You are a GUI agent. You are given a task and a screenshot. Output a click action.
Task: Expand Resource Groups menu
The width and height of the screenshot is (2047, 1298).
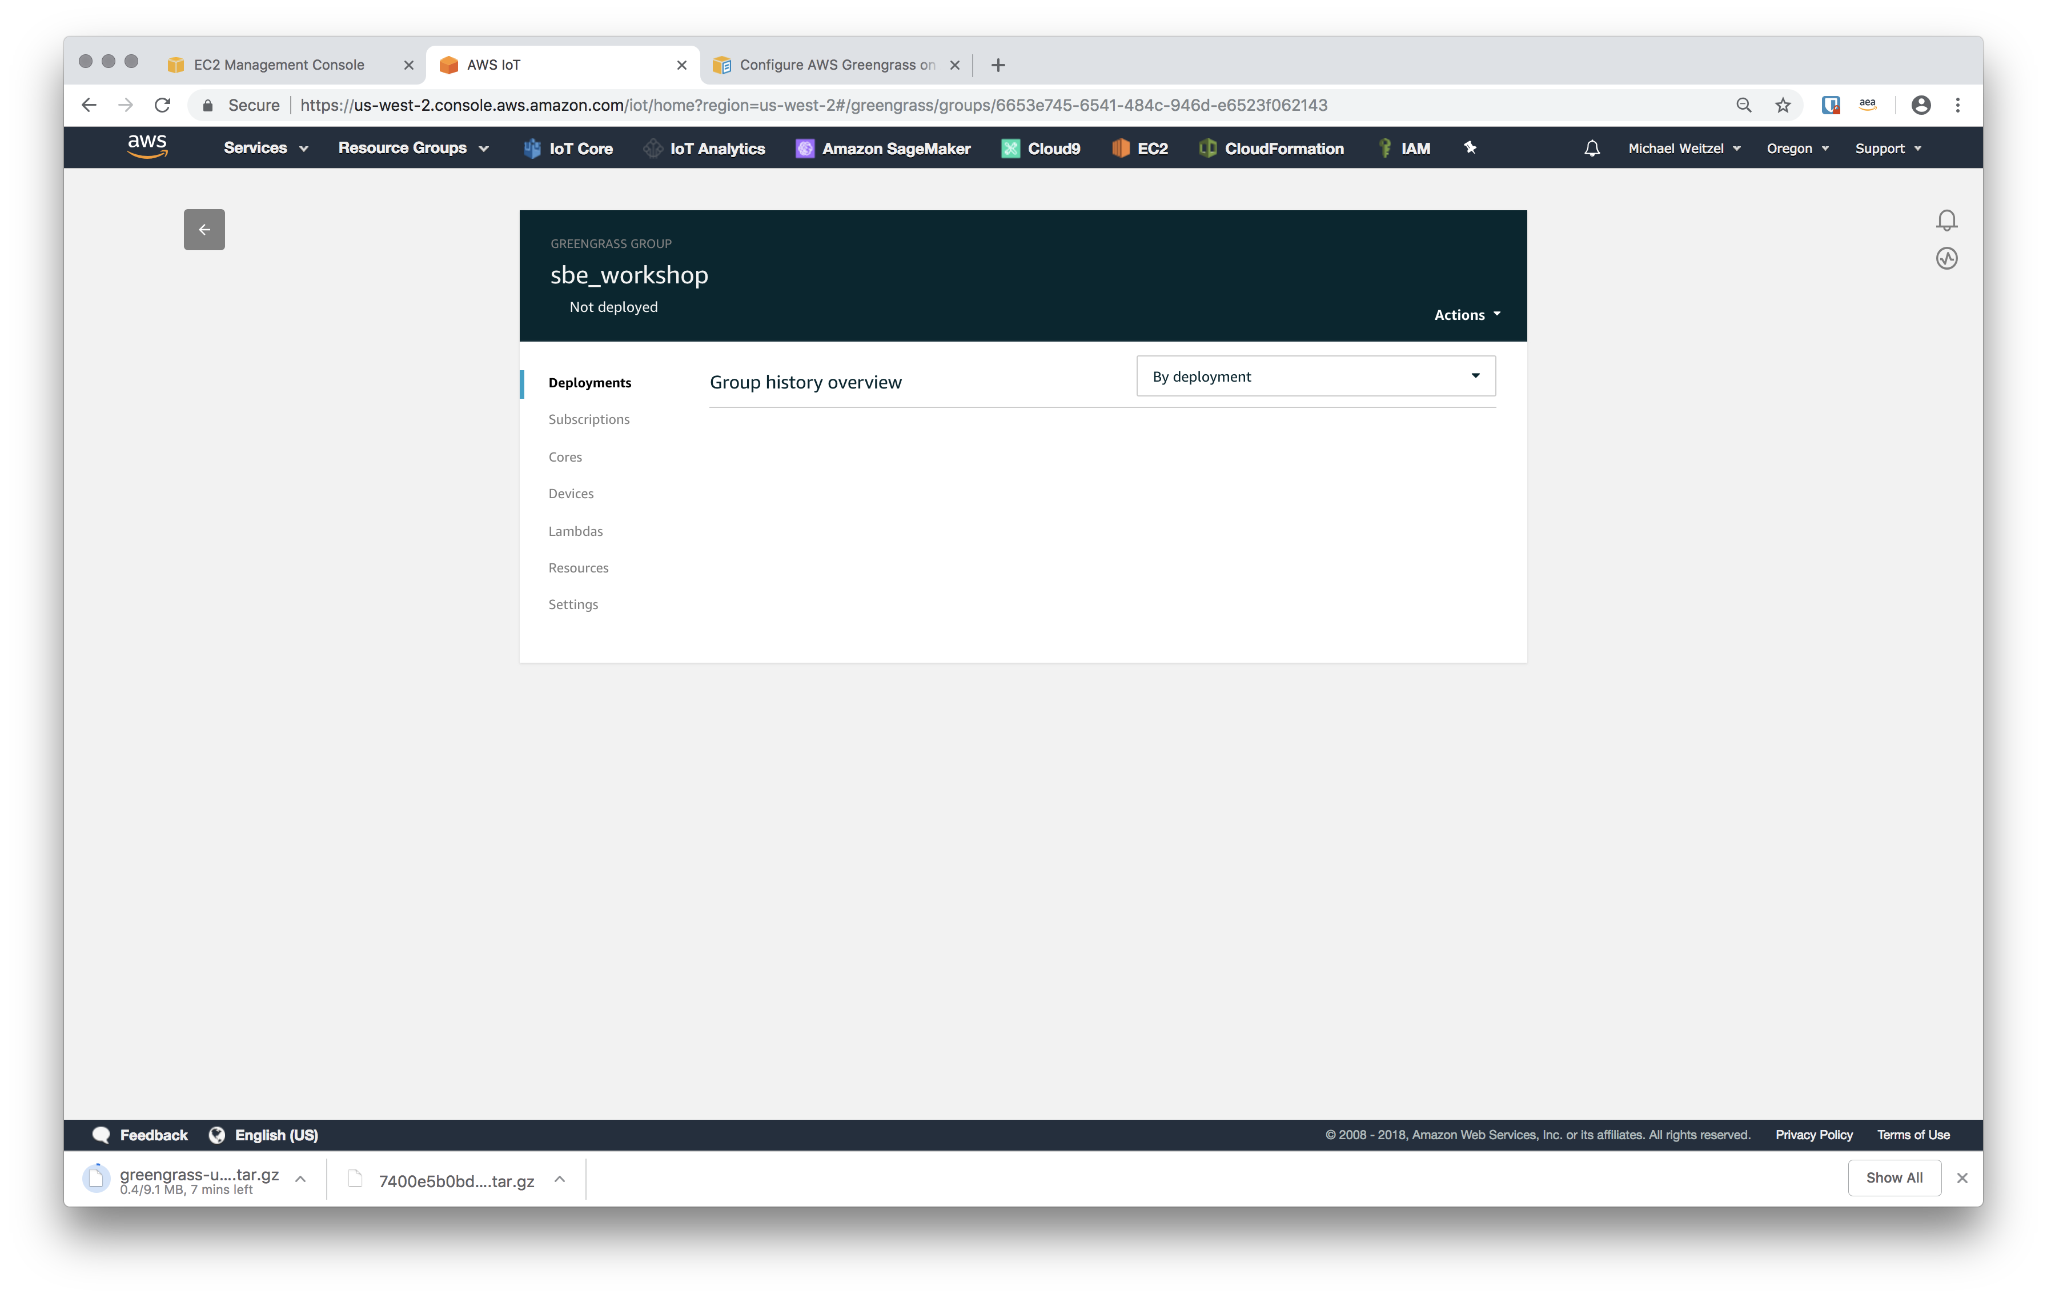[413, 148]
